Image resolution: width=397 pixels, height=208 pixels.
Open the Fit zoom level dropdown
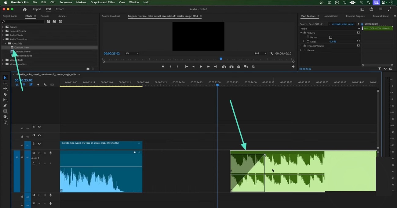pos(132,53)
